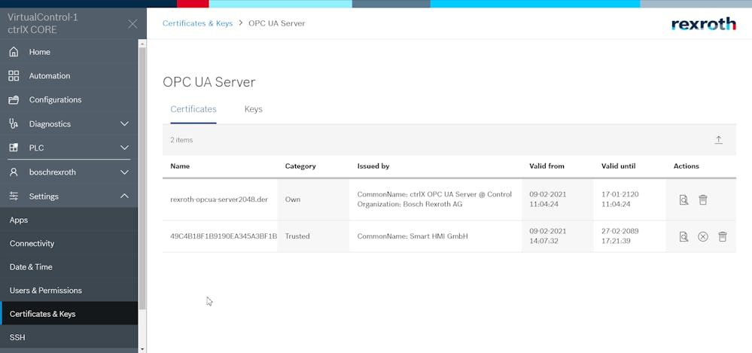
Task: Click the Category column header
Action: pyautogui.click(x=300, y=166)
